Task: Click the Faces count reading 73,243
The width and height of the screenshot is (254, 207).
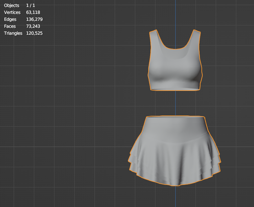Action: (x=33, y=26)
